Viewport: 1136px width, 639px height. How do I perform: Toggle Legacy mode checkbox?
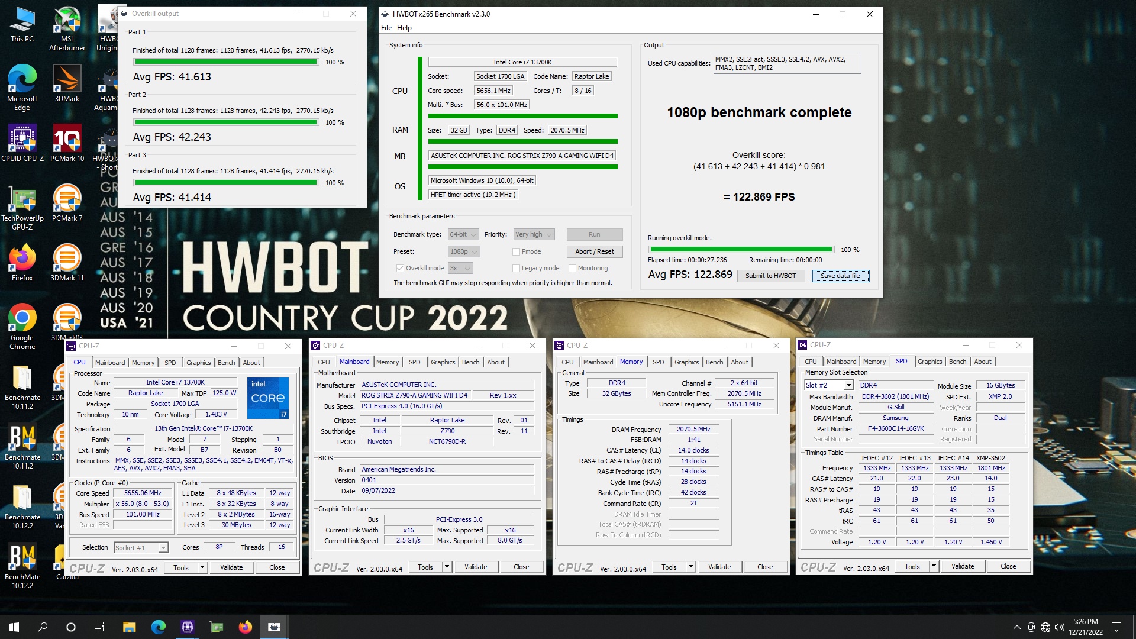516,268
